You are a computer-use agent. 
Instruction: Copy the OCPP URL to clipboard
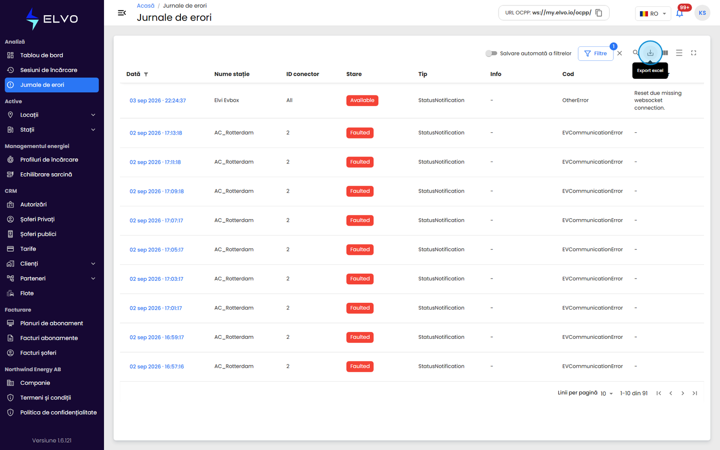tap(599, 13)
